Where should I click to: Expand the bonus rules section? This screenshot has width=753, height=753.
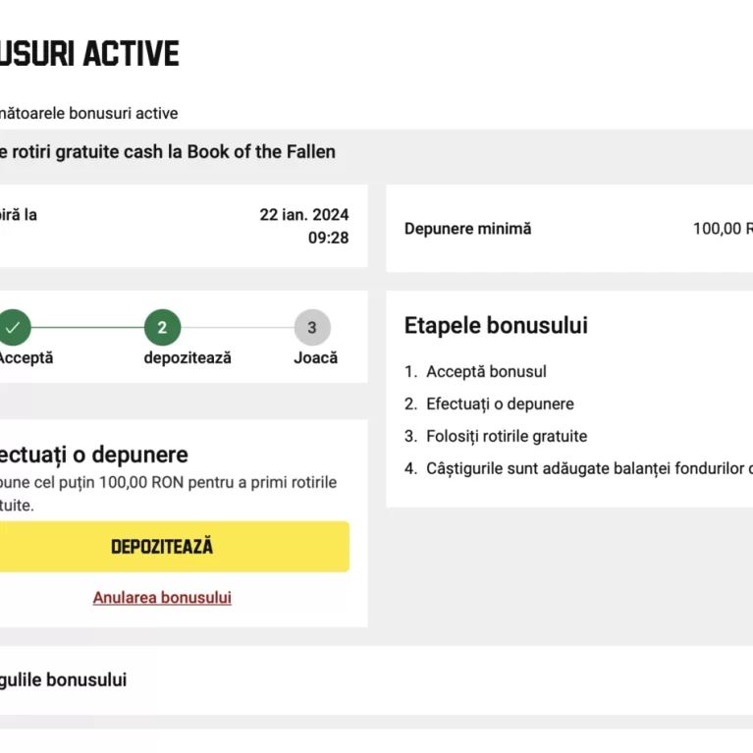tap(377, 680)
